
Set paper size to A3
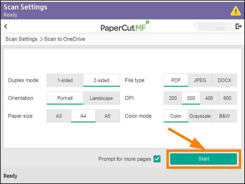[59, 116]
